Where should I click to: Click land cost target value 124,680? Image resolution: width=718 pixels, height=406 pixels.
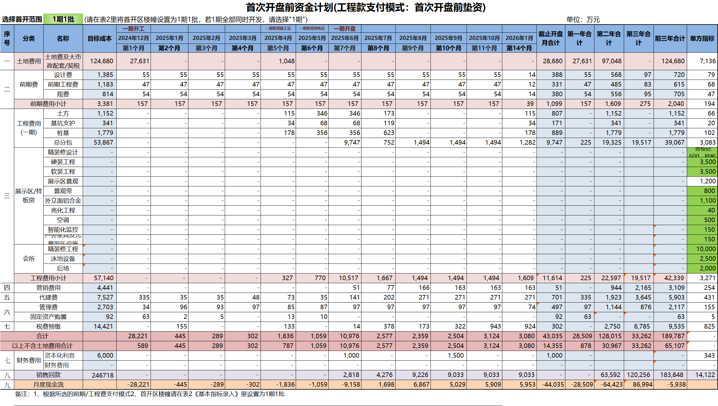[x=100, y=61]
